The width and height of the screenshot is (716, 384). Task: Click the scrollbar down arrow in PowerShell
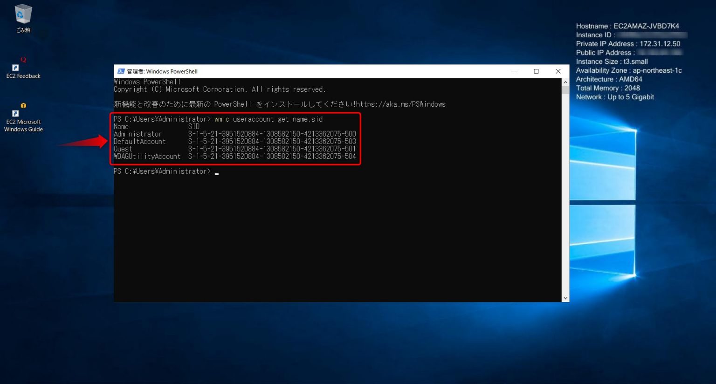pos(565,297)
